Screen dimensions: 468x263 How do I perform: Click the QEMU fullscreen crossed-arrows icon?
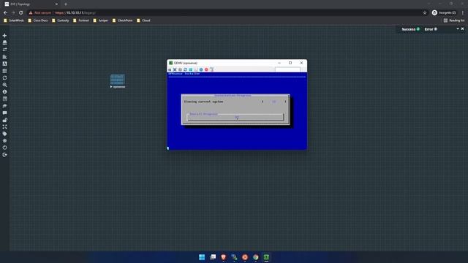coord(175,69)
